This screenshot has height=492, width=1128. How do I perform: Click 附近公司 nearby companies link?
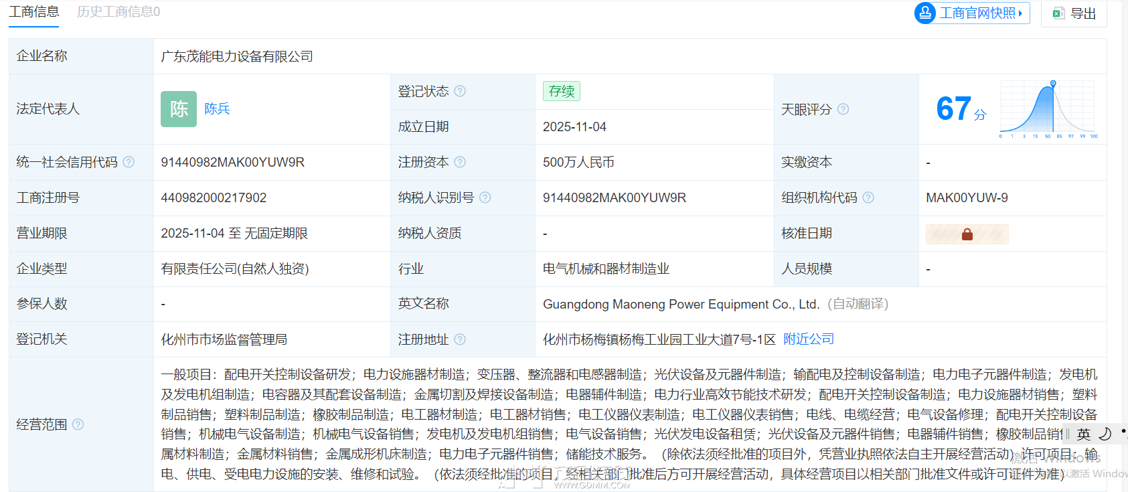(809, 339)
